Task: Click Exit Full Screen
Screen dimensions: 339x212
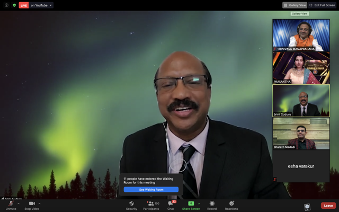Action: (x=322, y=5)
